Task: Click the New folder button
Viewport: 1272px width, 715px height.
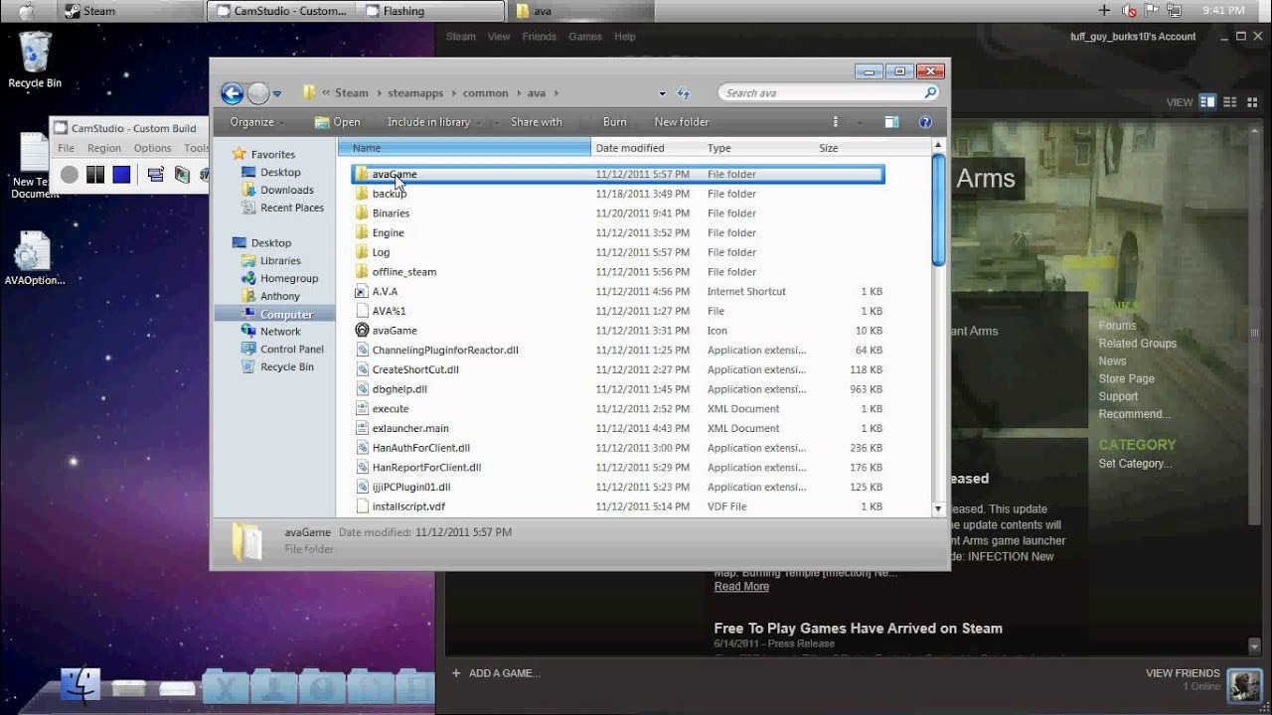Action: (682, 122)
